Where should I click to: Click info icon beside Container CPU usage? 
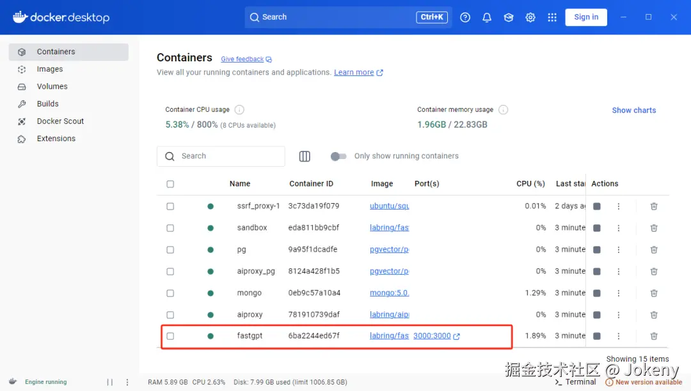(239, 109)
